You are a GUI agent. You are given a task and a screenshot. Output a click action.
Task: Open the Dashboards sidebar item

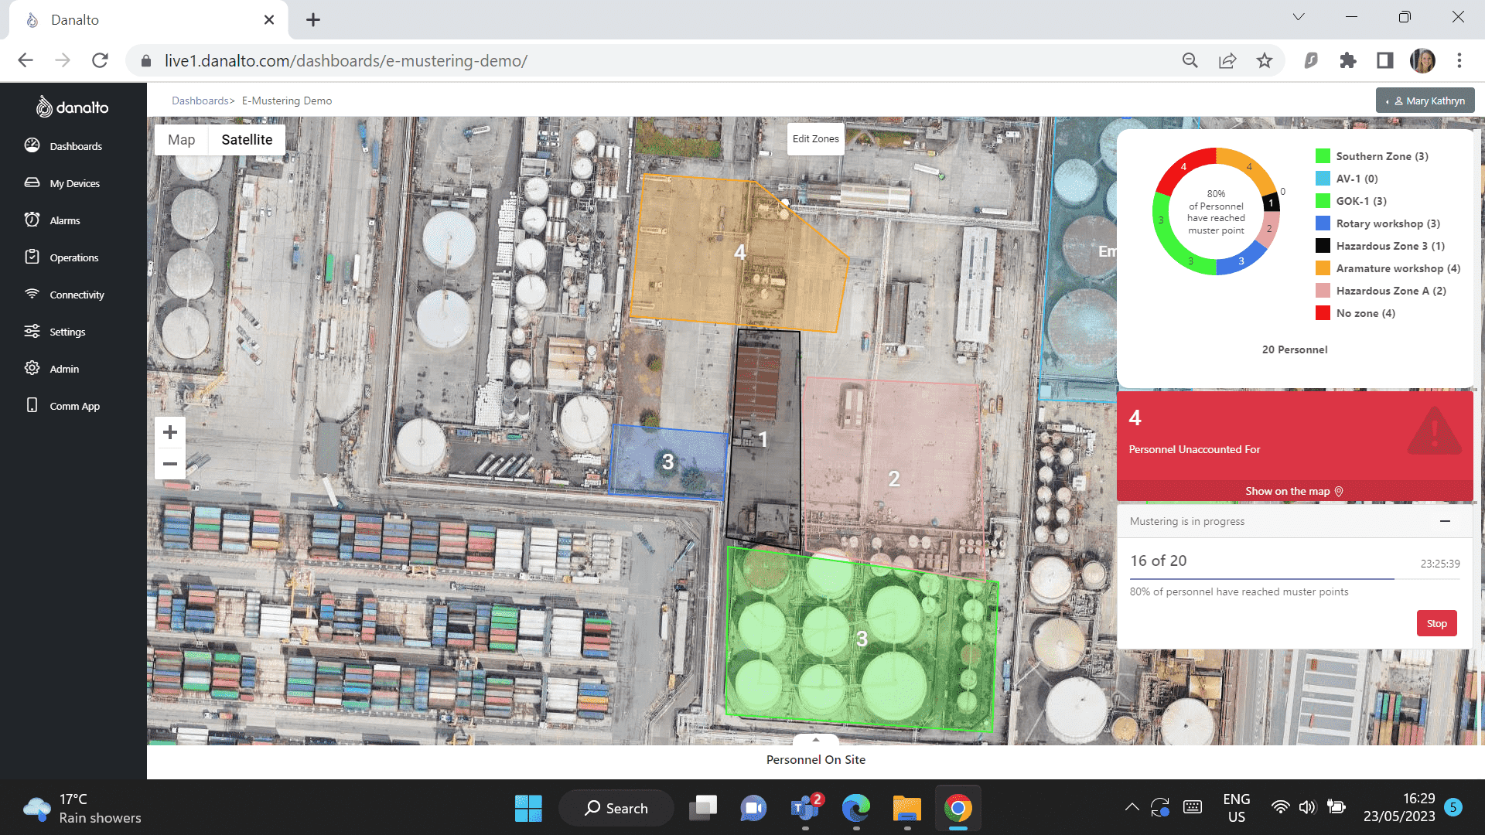(63, 146)
